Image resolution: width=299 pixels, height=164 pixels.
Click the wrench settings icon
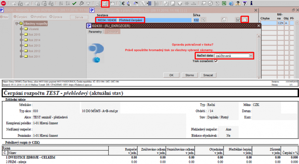coord(81,3)
